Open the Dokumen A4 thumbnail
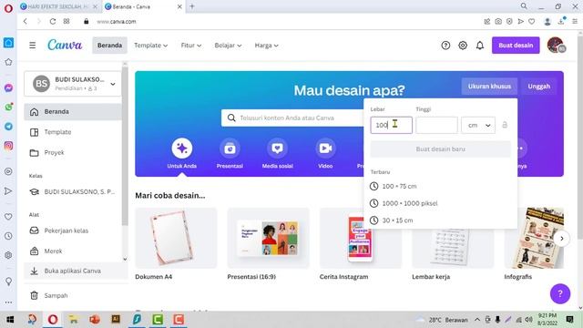The width and height of the screenshot is (583, 328). 176,238
